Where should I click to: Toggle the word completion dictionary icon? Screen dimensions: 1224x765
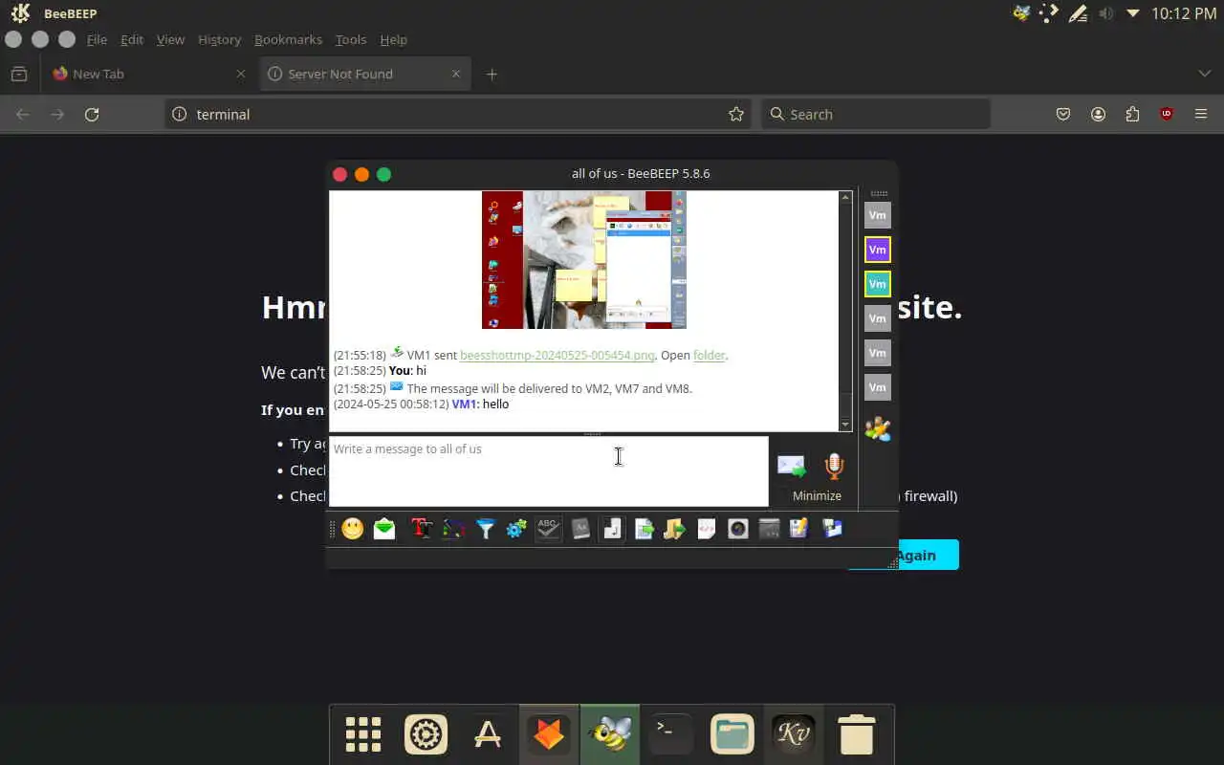[580, 528]
